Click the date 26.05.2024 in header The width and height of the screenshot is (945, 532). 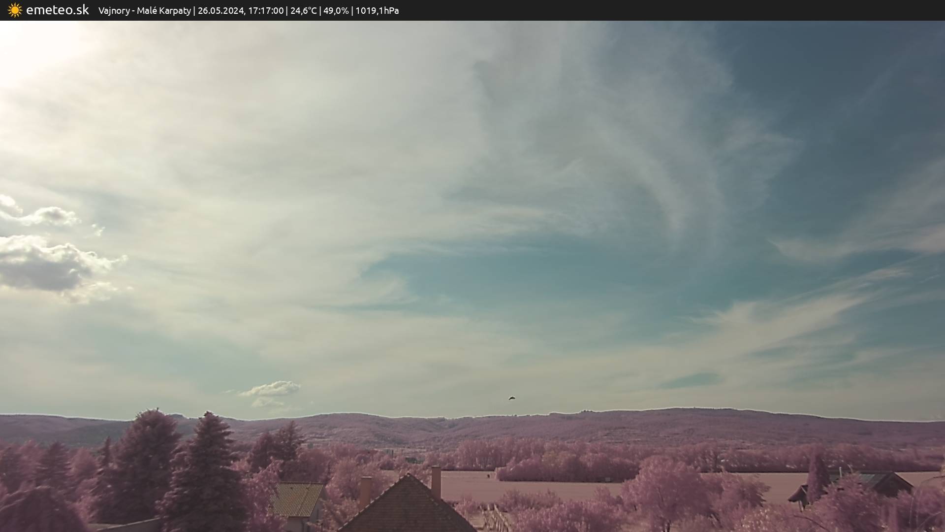pyautogui.click(x=220, y=10)
